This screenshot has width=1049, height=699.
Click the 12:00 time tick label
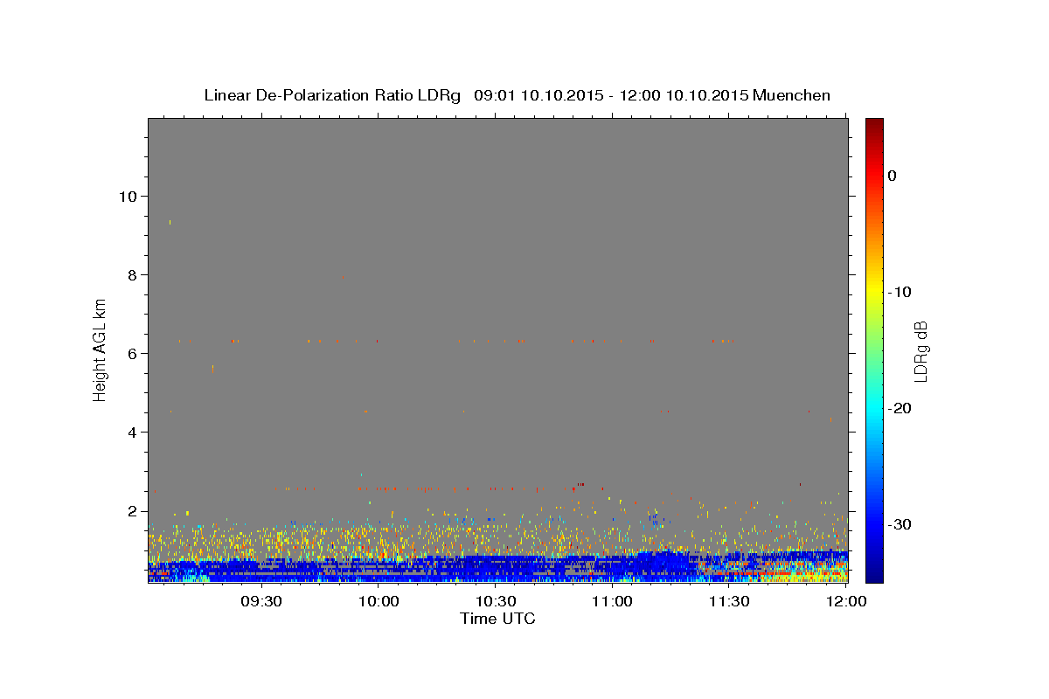click(845, 601)
